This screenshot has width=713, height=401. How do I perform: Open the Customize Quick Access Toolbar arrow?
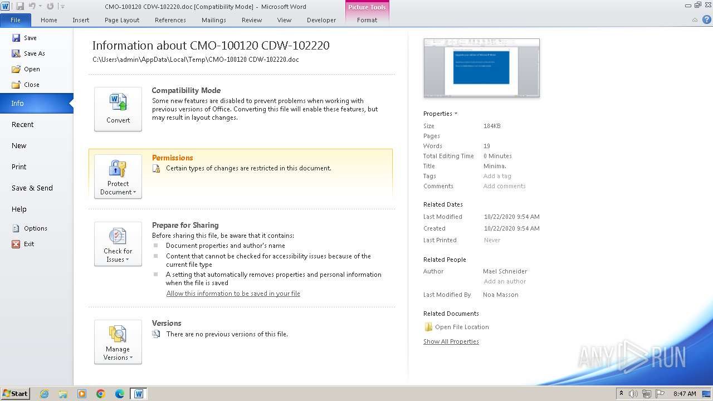coord(62,7)
